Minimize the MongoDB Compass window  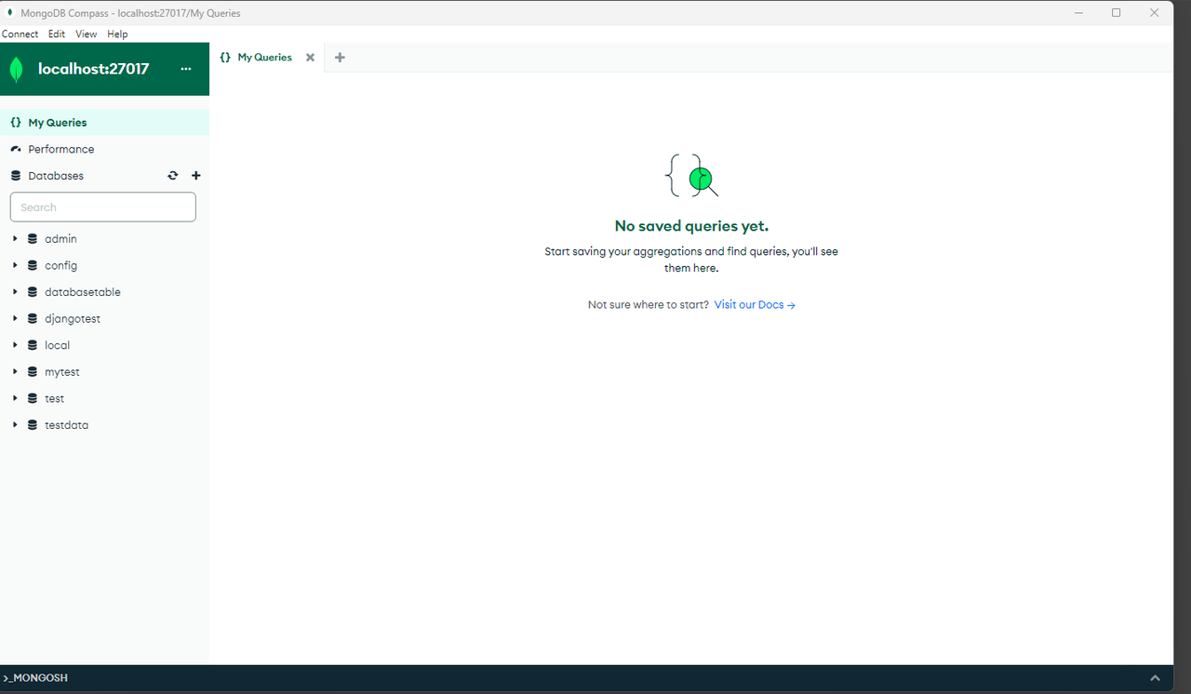coord(1079,13)
